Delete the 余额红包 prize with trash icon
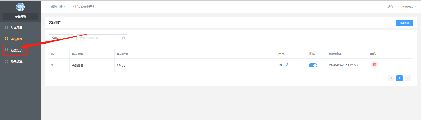Image resolution: width=421 pixels, height=120 pixels. pos(374,65)
